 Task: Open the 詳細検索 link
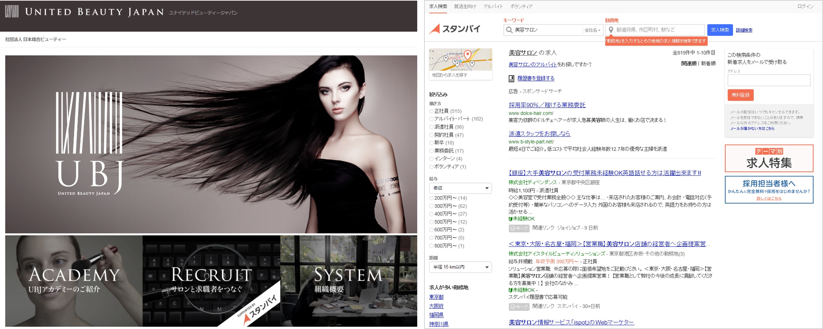pyautogui.click(x=744, y=30)
